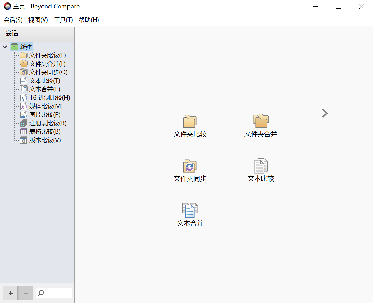Image resolution: width=373 pixels, height=303 pixels.
Task: Click the 会话 panel header
Action: (x=37, y=35)
